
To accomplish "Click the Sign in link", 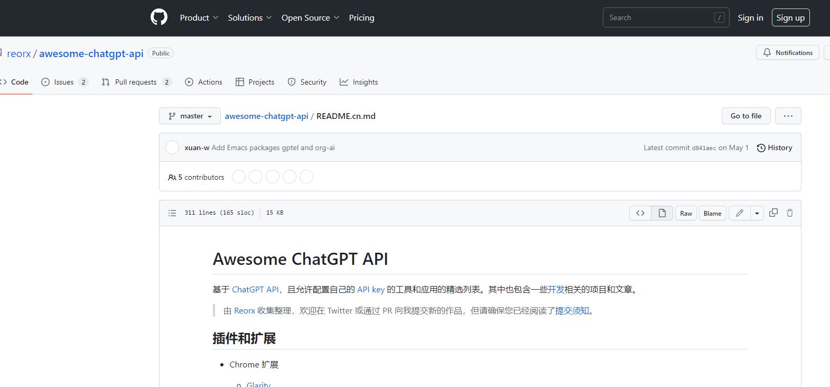I will tap(750, 17).
